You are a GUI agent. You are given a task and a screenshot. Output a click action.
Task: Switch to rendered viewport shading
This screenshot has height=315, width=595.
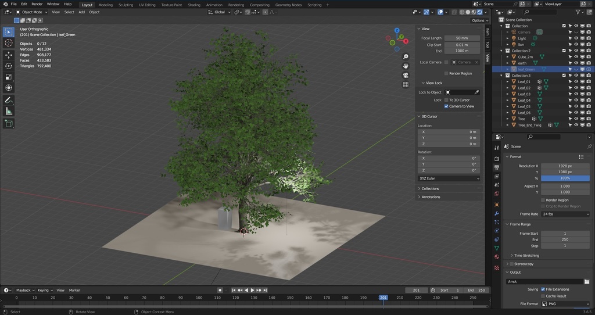point(479,12)
